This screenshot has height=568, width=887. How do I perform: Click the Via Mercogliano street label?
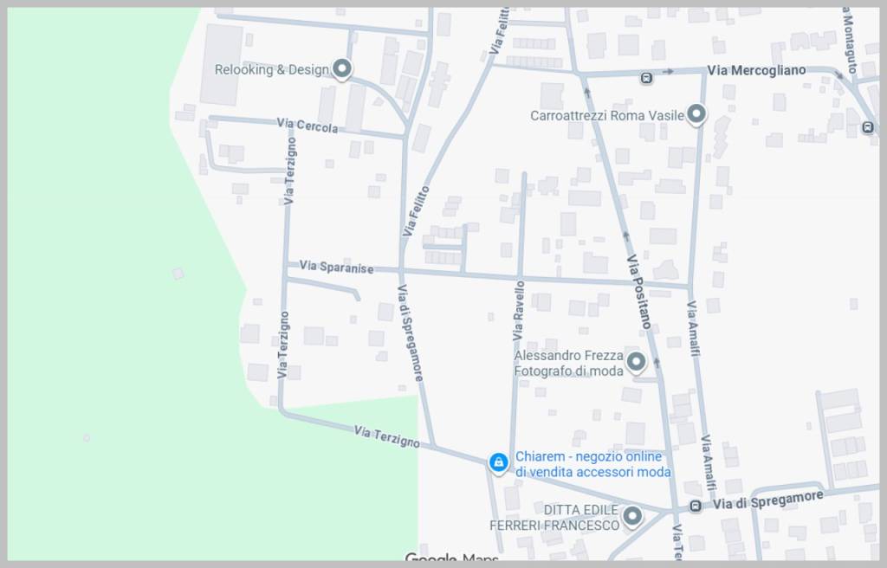[756, 70]
